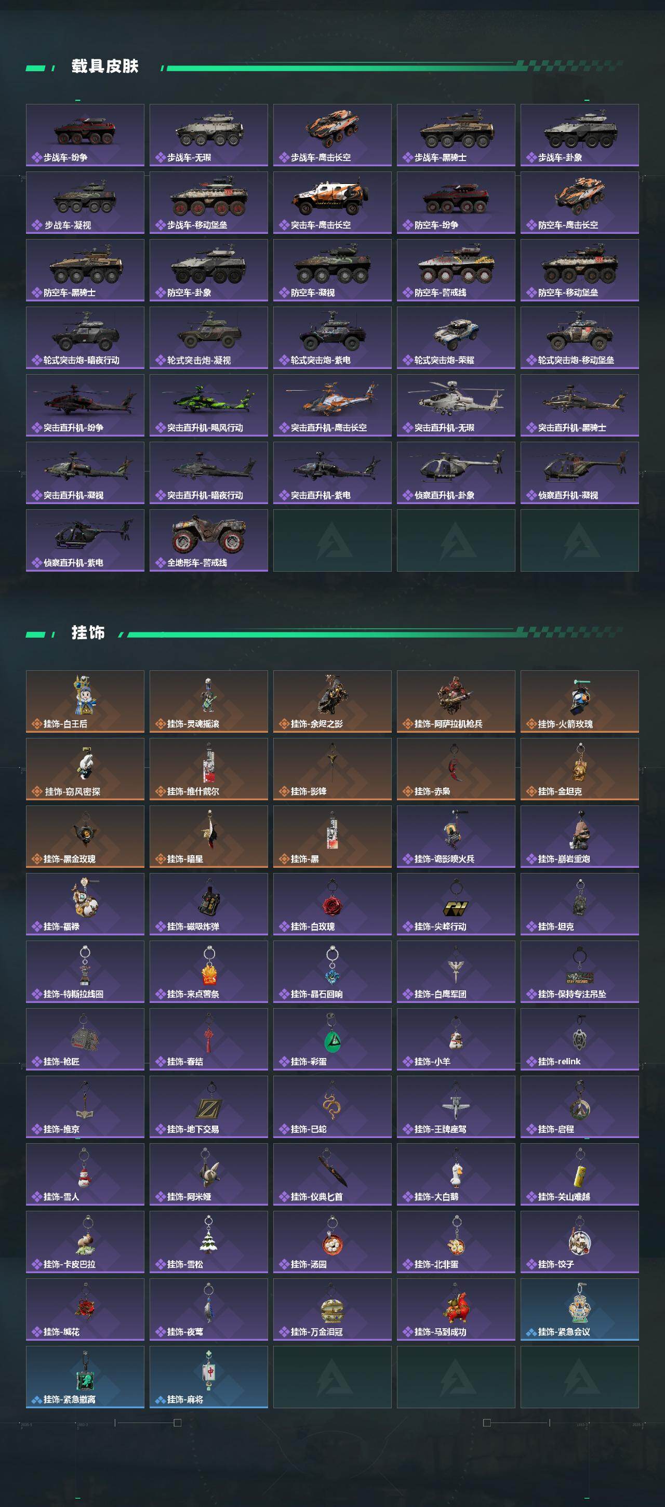
Task: Click the 挂饰-来点薯条 fries charm
Action: (x=209, y=972)
